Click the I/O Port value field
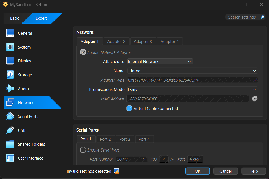This screenshot has width=269, height=179. [195, 159]
